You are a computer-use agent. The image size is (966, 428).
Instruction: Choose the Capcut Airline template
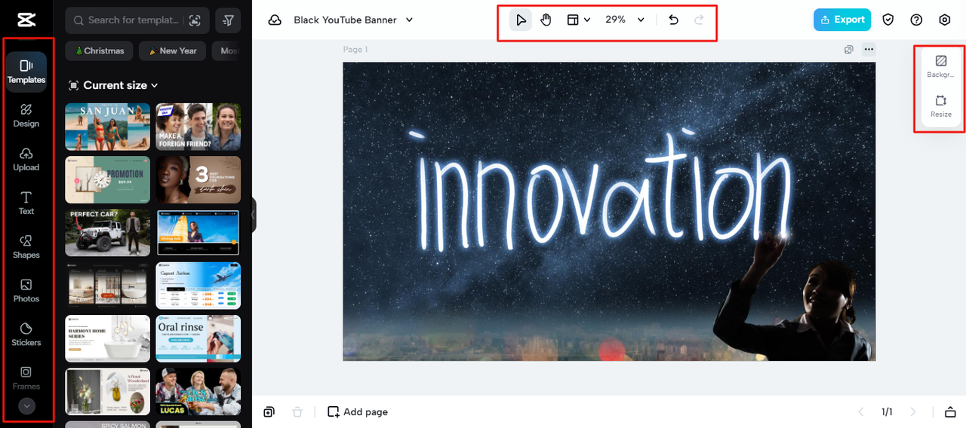(x=198, y=286)
